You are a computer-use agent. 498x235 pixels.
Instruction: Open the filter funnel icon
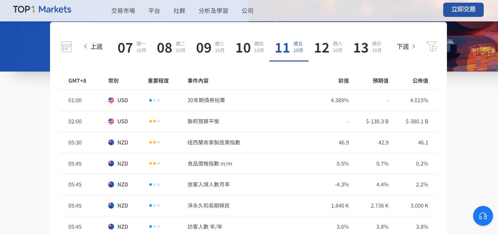click(431, 47)
